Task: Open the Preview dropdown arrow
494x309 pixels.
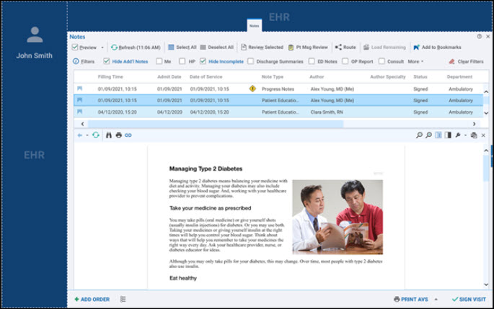Action: click(102, 48)
